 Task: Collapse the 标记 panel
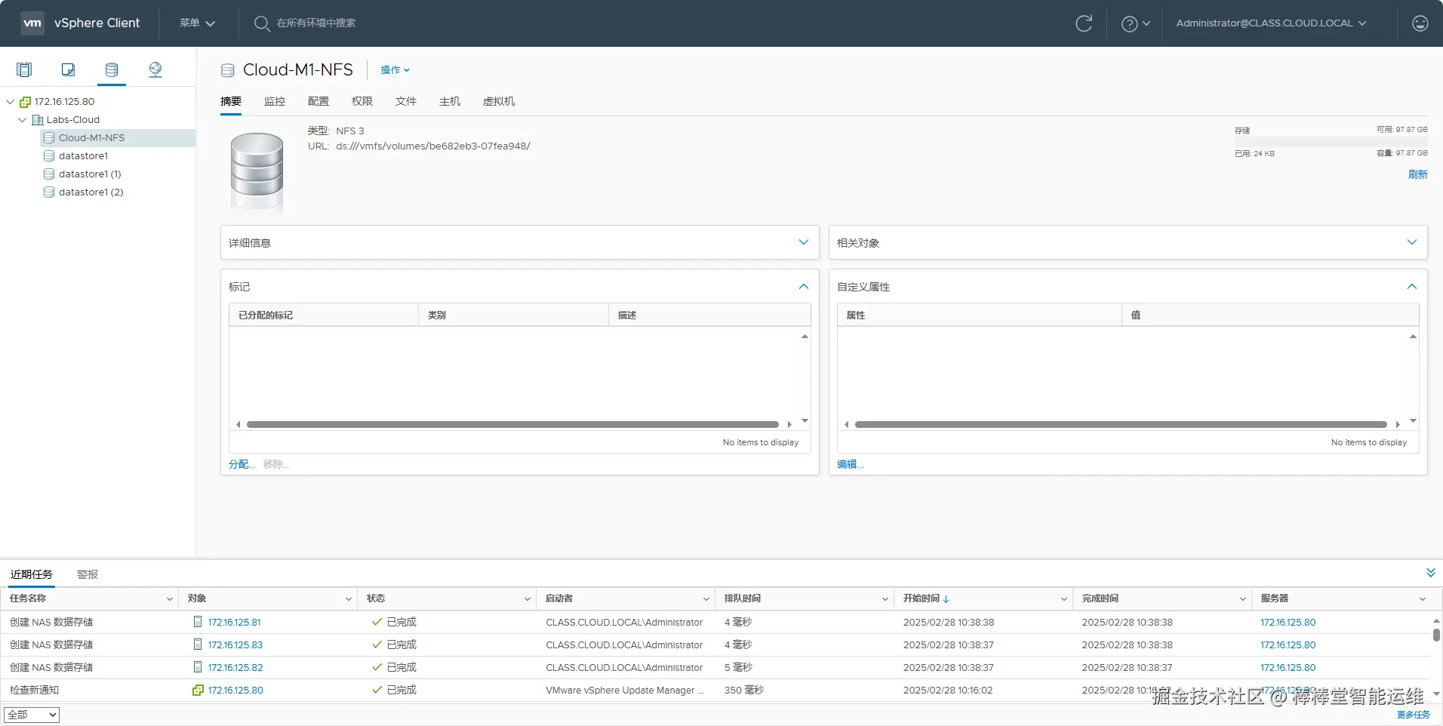click(x=804, y=287)
